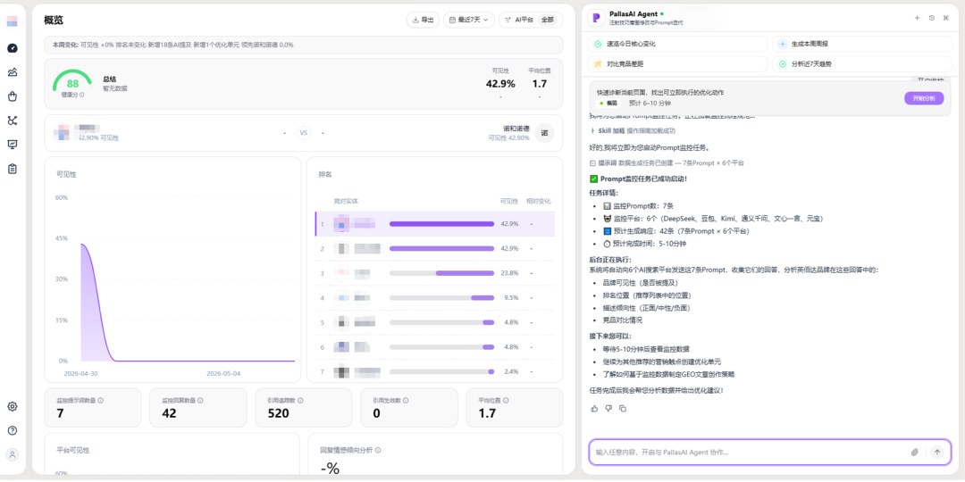
Task: Click the 概览 page tag in agent card
Action: (x=608, y=104)
